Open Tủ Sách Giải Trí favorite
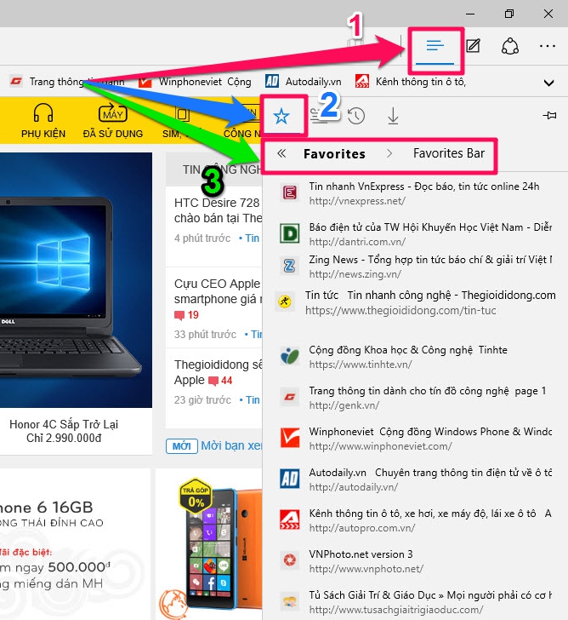Viewport: 568px width, 620px height. tap(414, 602)
